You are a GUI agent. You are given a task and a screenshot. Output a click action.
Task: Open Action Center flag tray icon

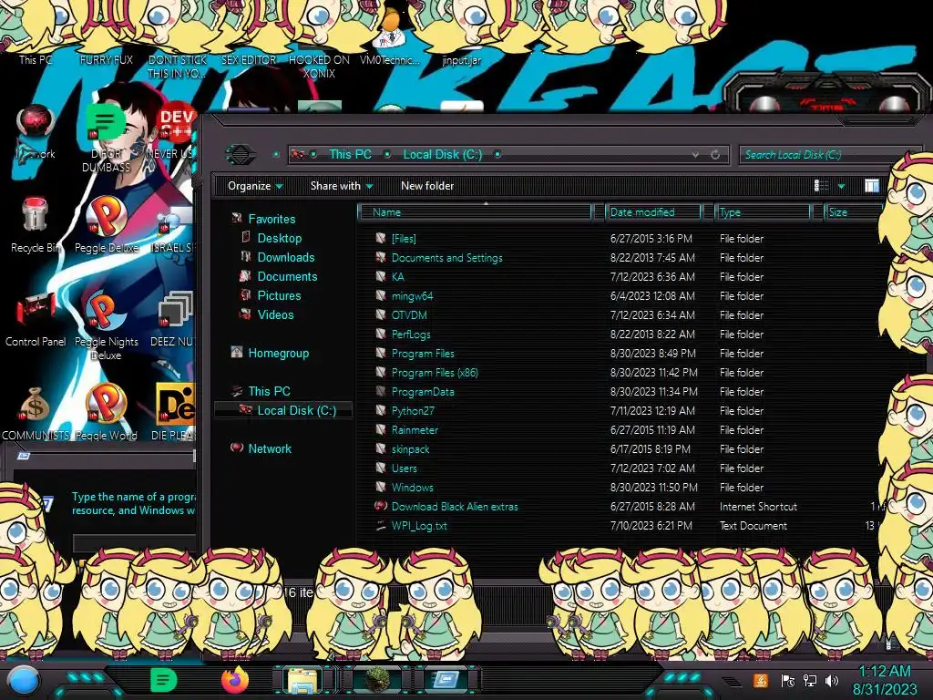point(787,680)
